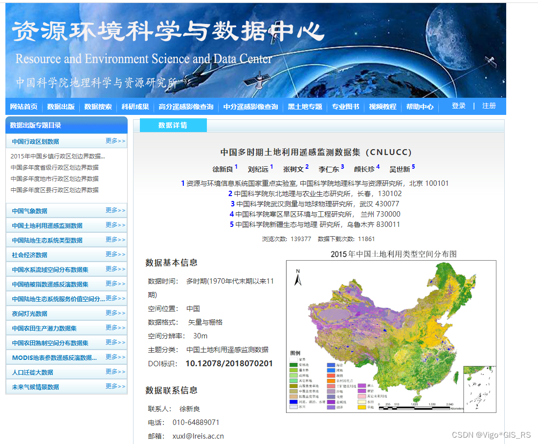Expand 更多>> beside 中国水系流域空间分布数据集
The image size is (538, 444).
click(x=115, y=269)
